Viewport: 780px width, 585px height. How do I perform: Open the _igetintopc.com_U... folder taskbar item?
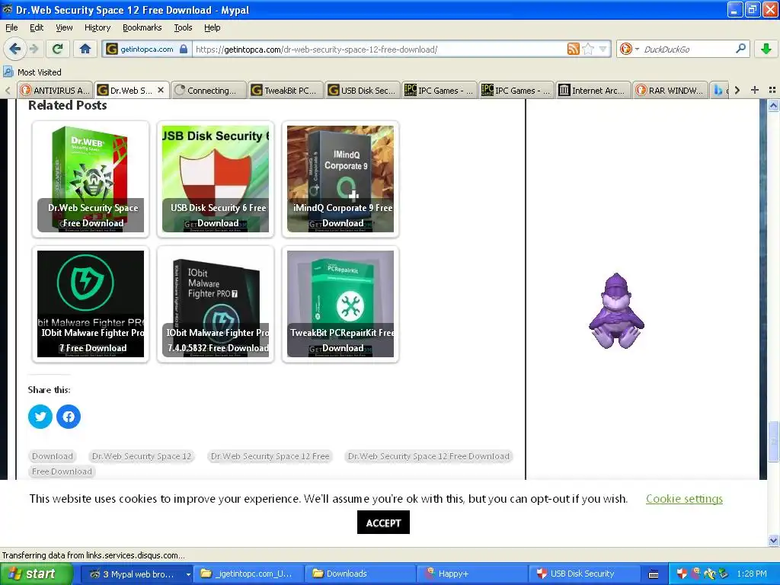(248, 574)
